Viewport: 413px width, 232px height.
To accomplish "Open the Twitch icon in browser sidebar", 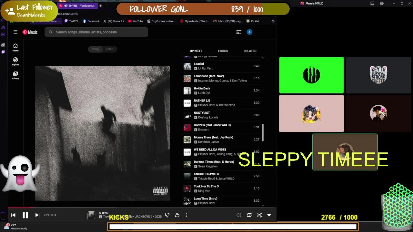I will (3, 52).
